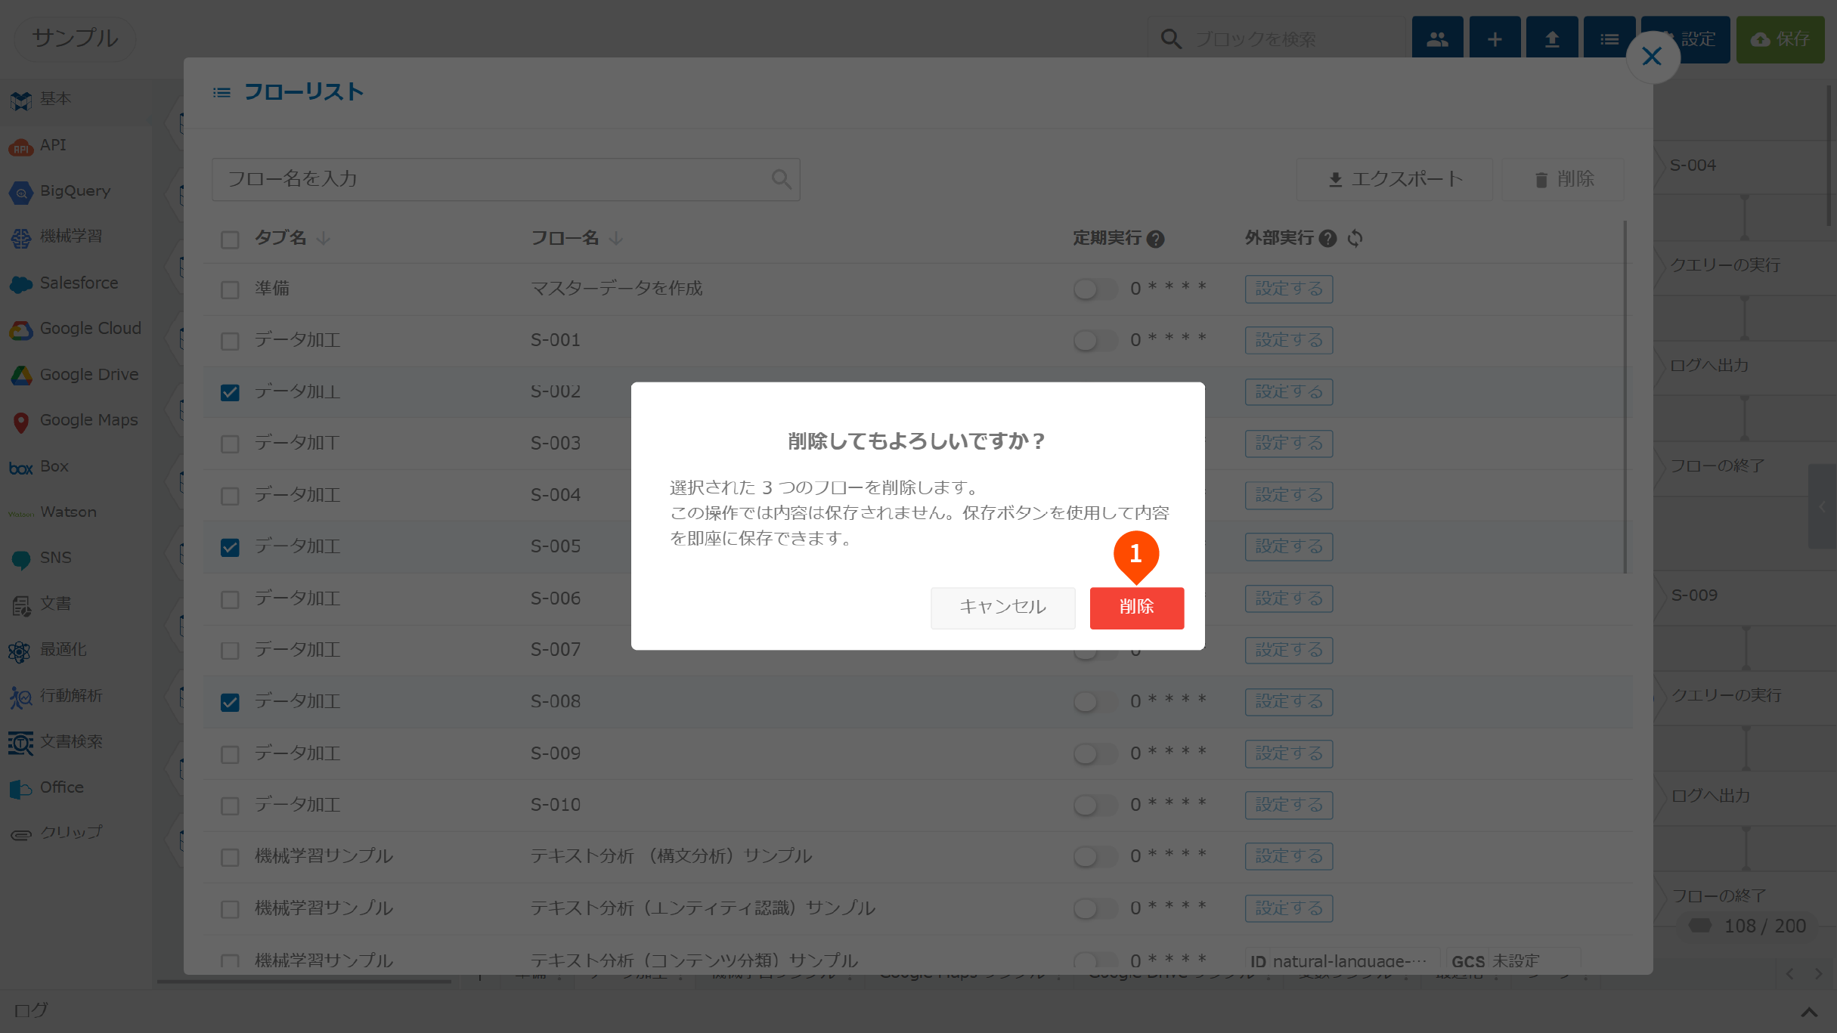Click the flow list vertical scrollbar
Viewport: 1837px width, 1033px height.
point(1625,397)
